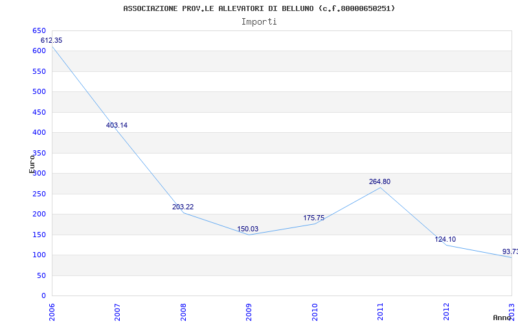Select the 264.80 data label

[379, 182]
